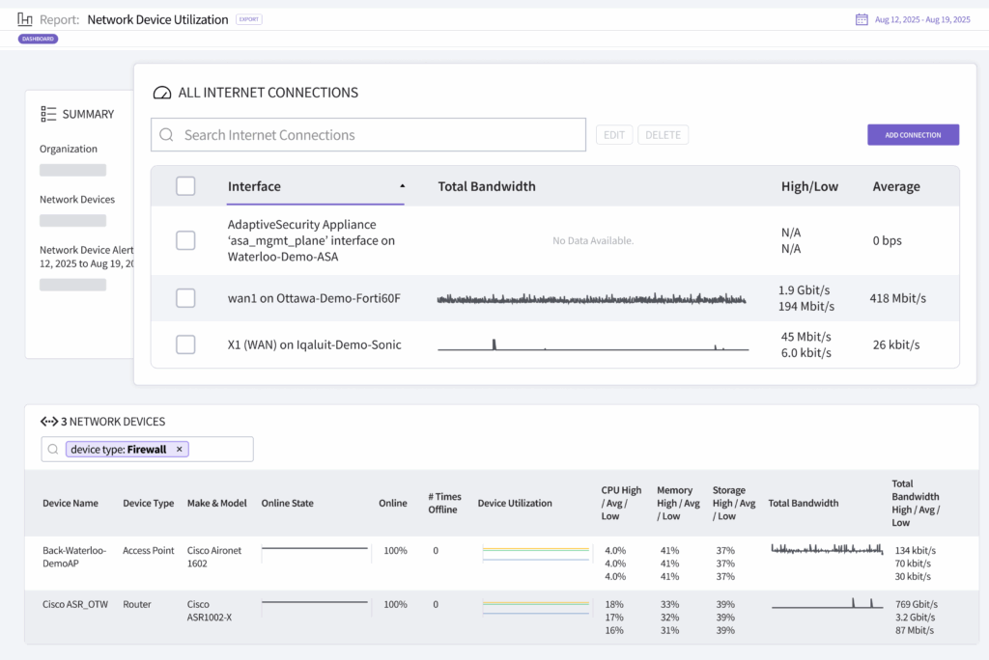The width and height of the screenshot is (989, 660).
Task: Toggle the select-all checkbox in Interface header
Action: click(x=185, y=186)
